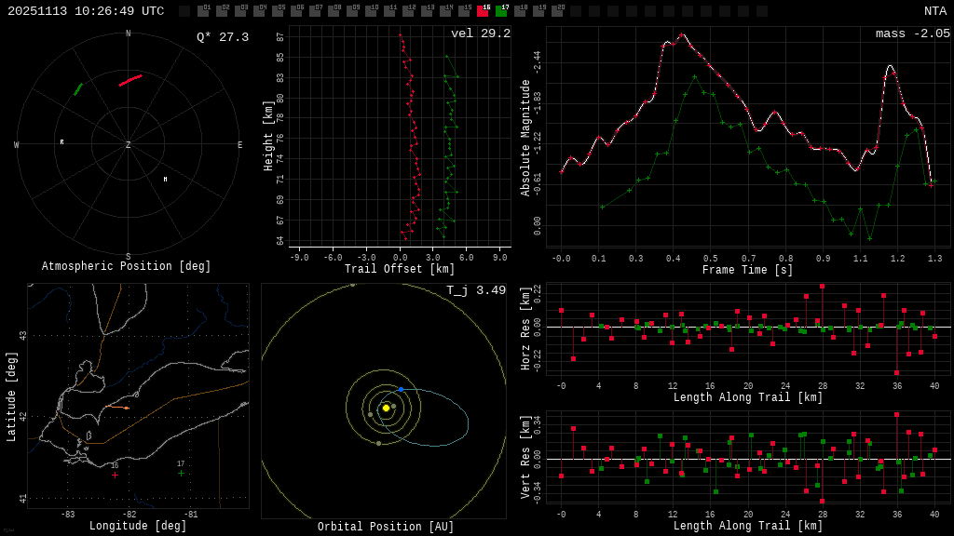Click the orange meteor track on map

pyautogui.click(x=116, y=408)
